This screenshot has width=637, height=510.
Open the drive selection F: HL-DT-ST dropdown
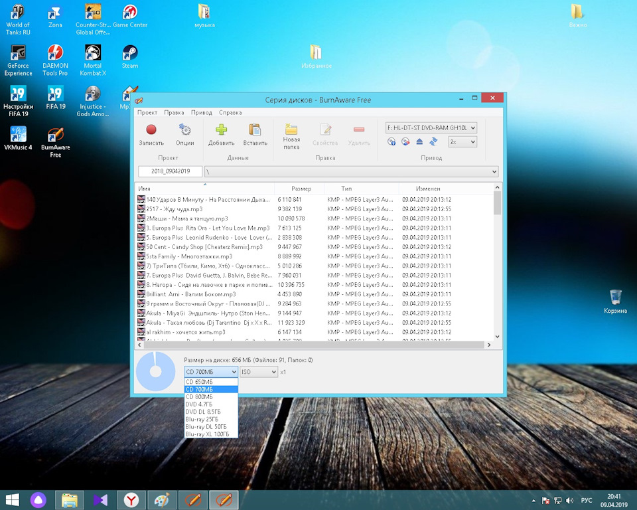tap(431, 127)
